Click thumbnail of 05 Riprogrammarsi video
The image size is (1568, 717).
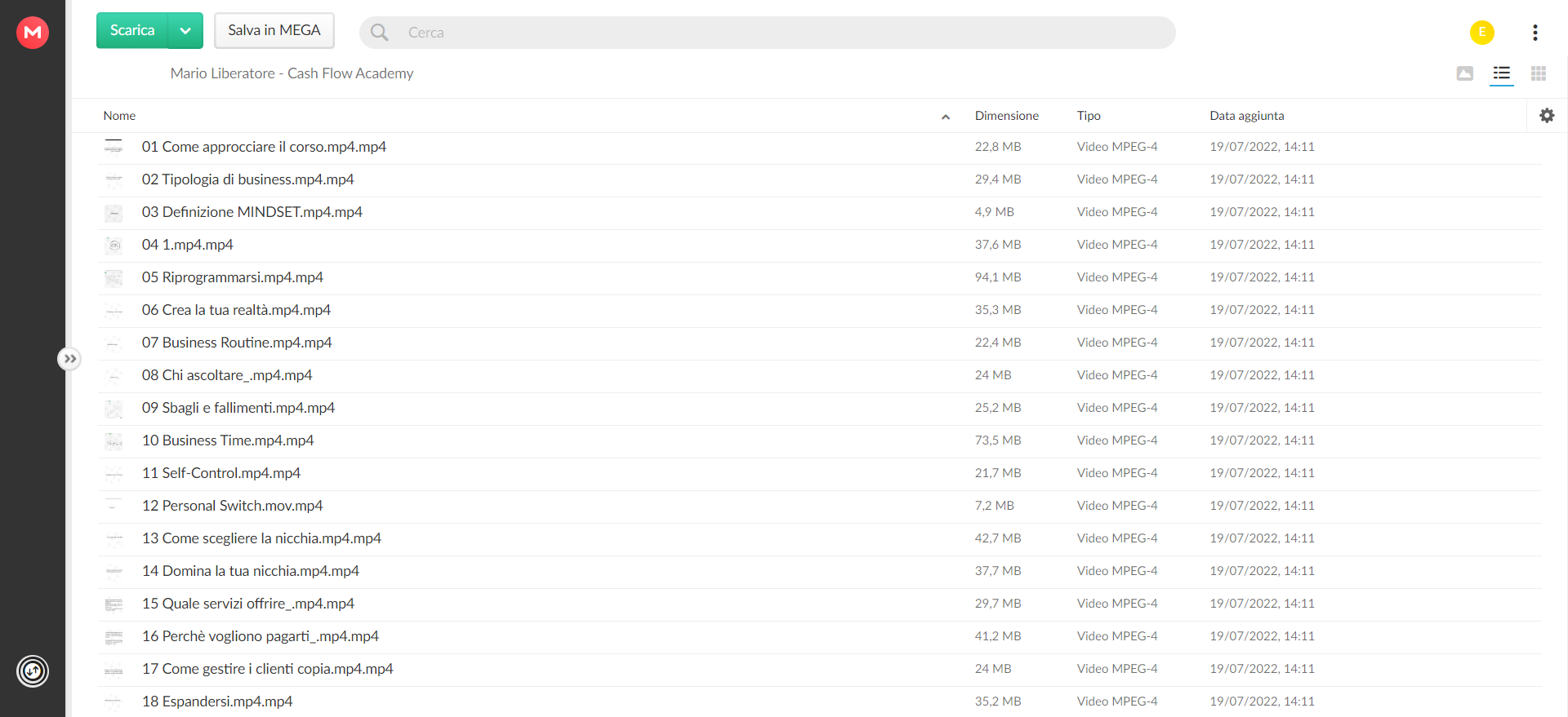pyautogui.click(x=114, y=278)
